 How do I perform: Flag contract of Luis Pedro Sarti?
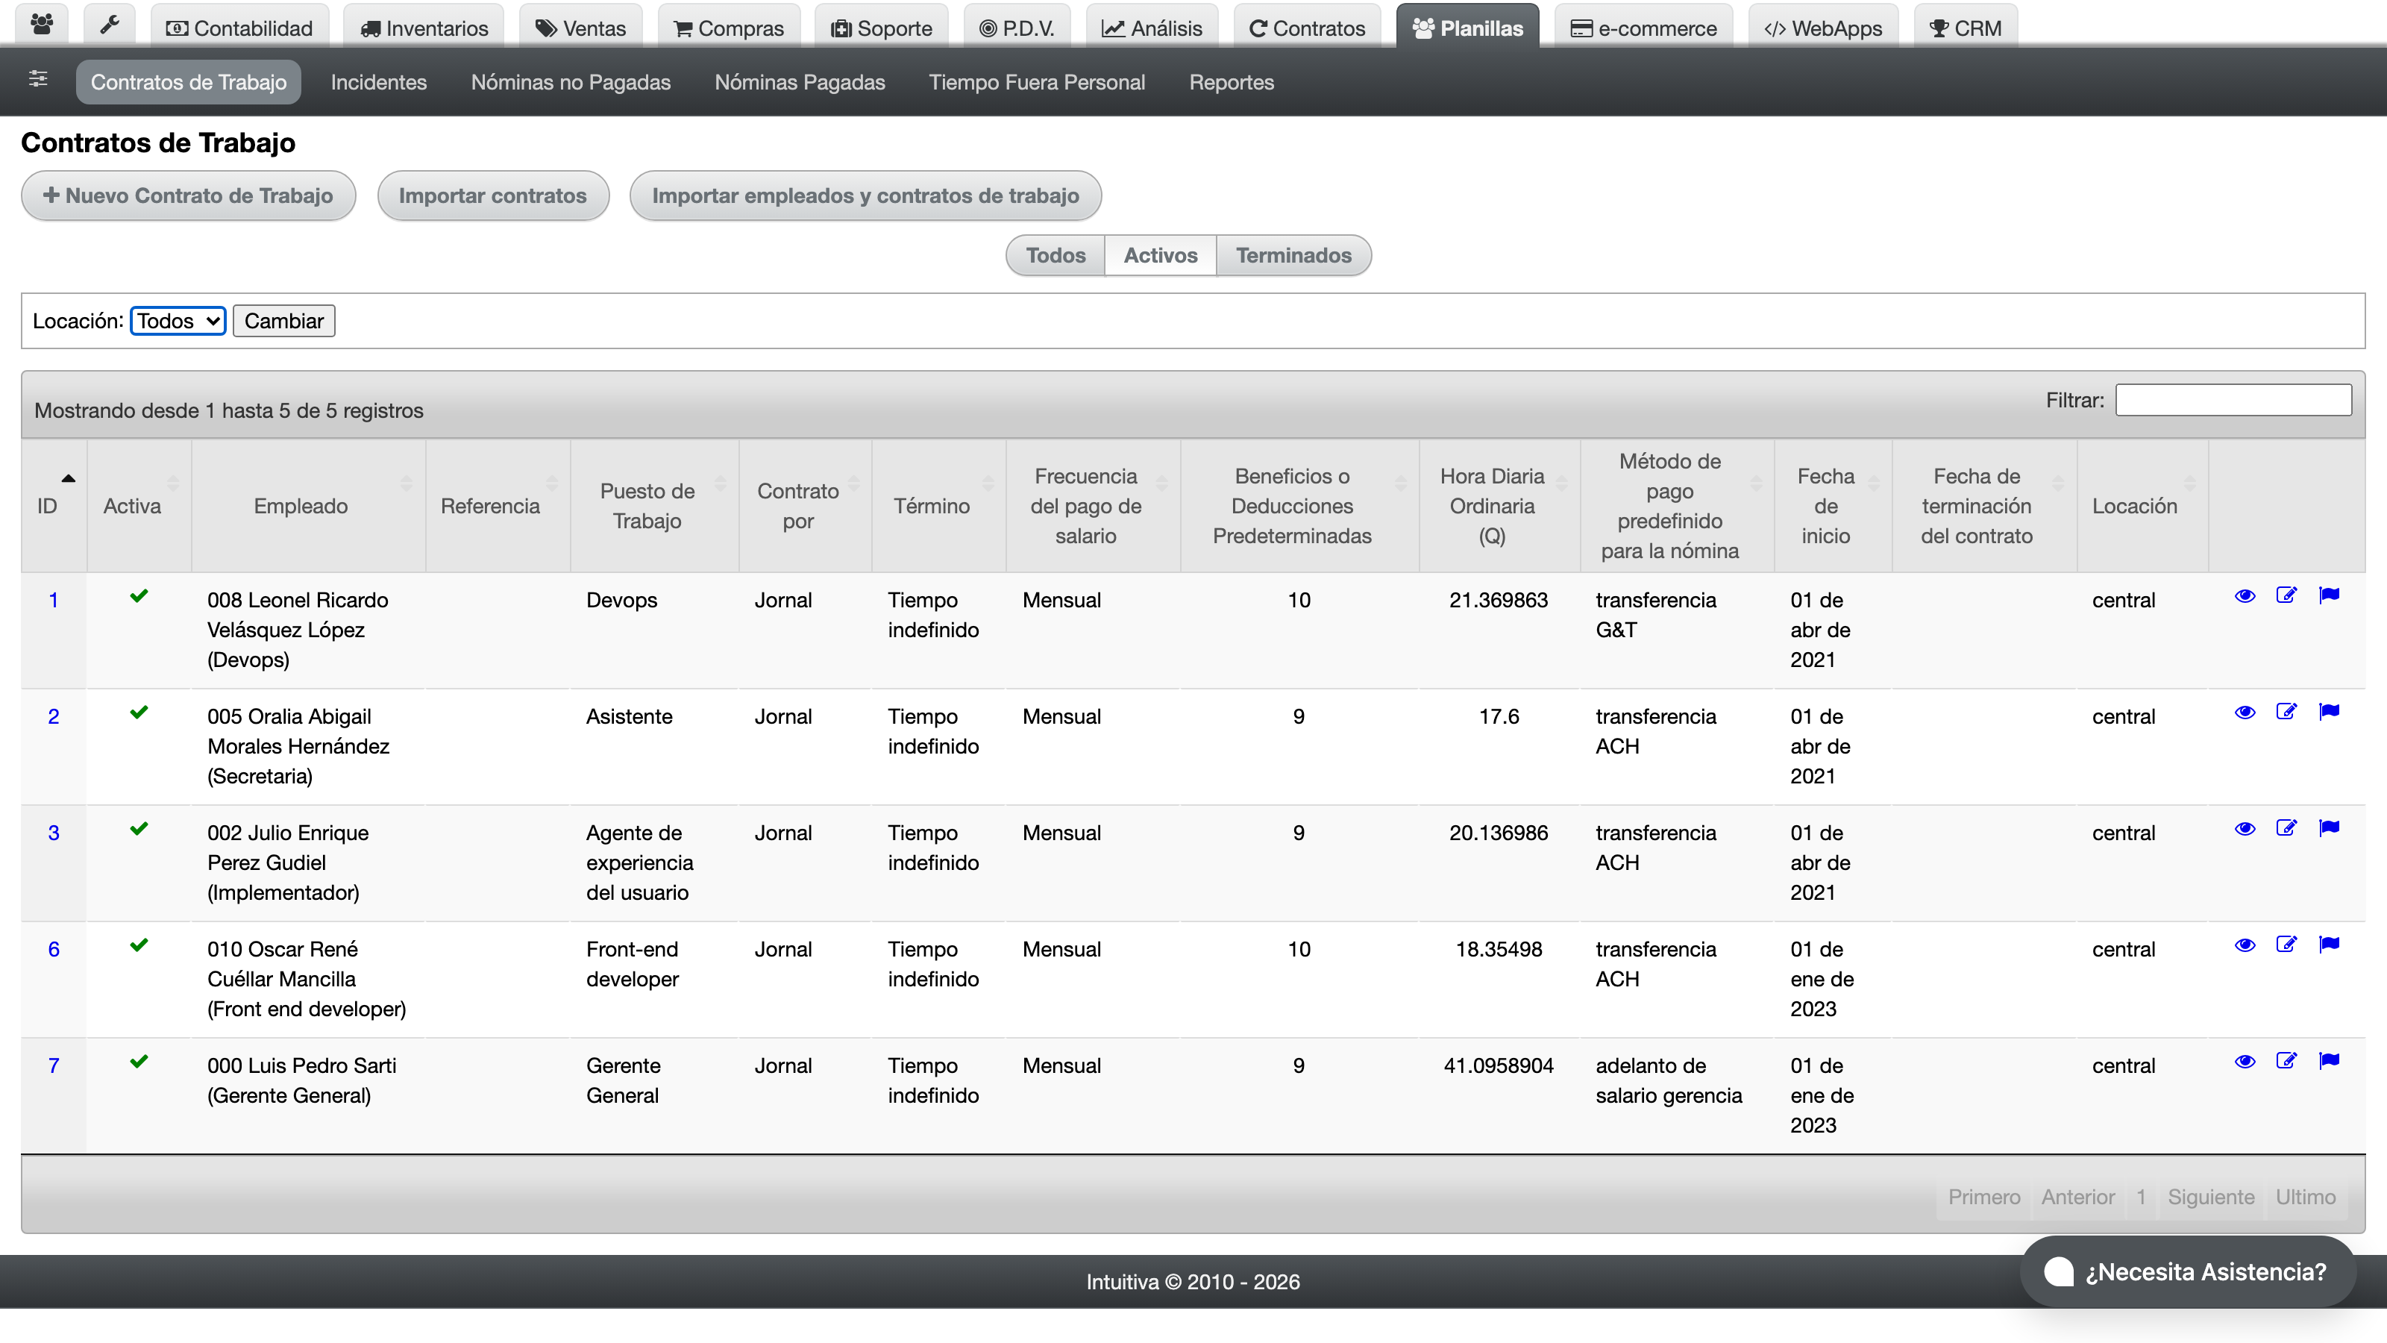(x=2329, y=1061)
